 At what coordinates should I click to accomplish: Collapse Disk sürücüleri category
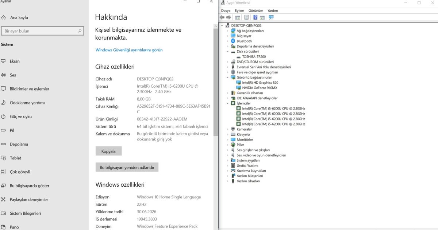point(227,51)
